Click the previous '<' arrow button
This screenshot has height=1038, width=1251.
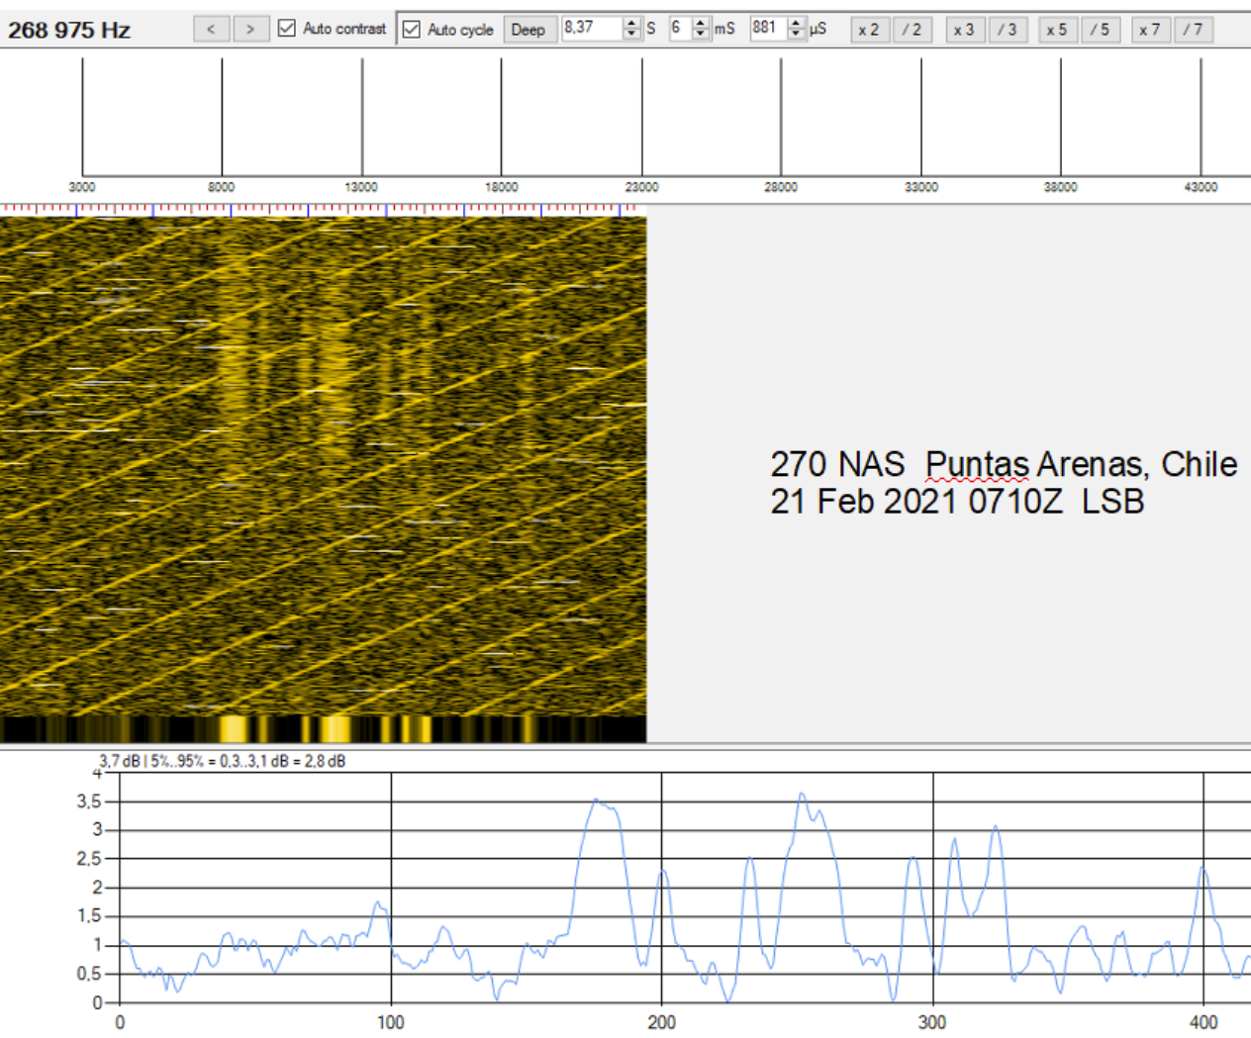(211, 30)
